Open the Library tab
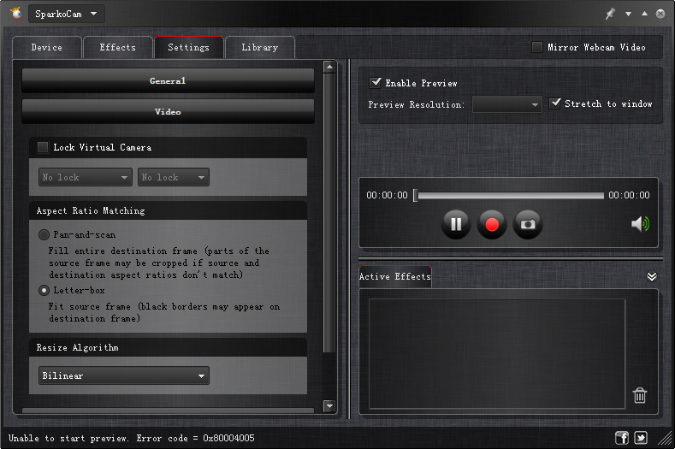Screen dimensions: 675x449 (x=259, y=47)
